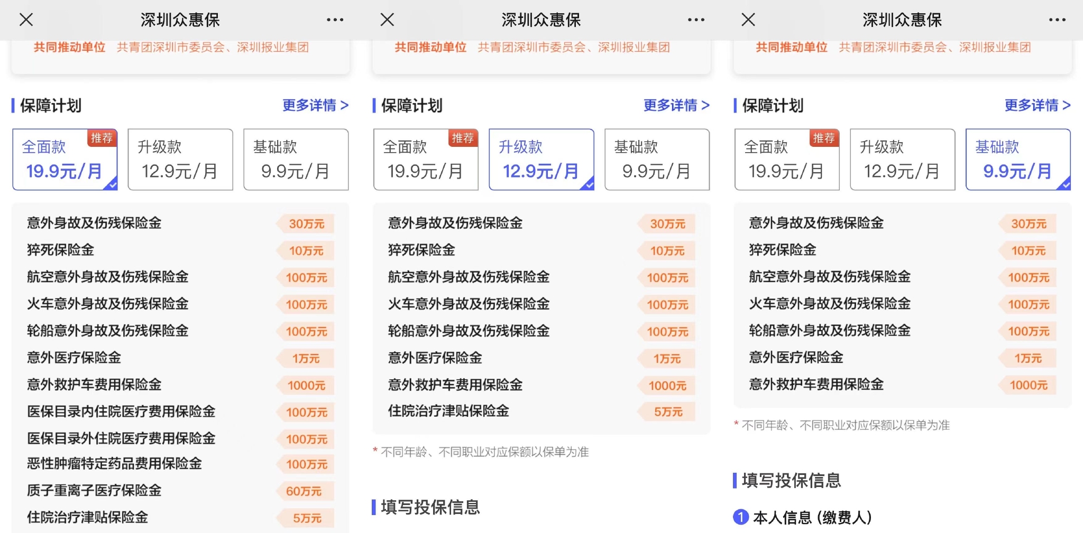Select 基础款 9.9元/月 plan on left screen
This screenshot has width=1083, height=533.
296,160
